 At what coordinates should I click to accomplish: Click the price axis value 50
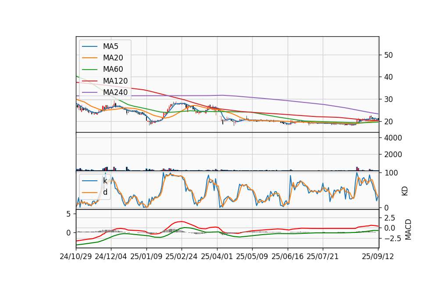click(x=389, y=55)
